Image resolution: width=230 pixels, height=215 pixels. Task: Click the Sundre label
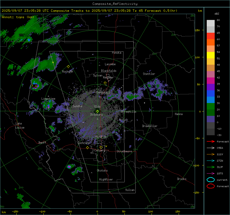[77, 106]
